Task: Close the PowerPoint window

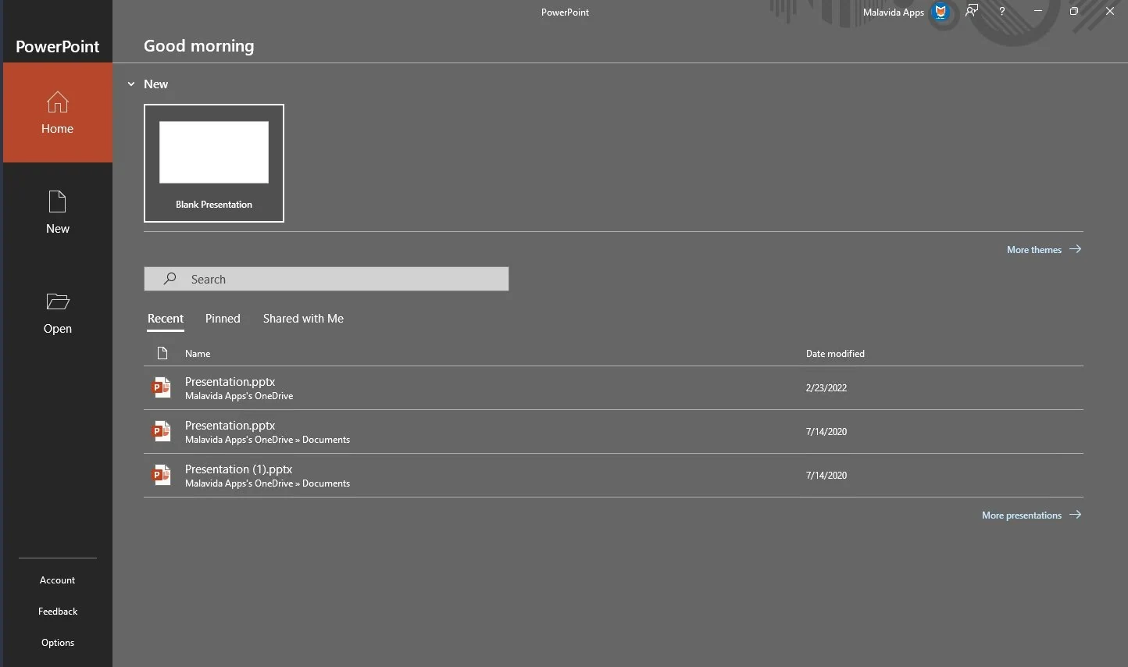Action: coord(1110,12)
